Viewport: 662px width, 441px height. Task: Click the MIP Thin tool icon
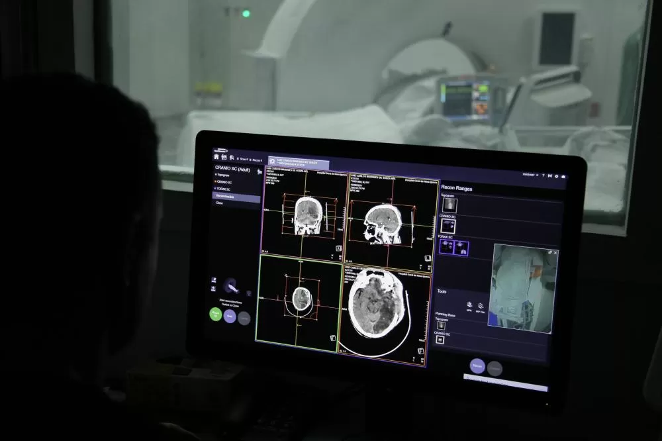pos(481,306)
